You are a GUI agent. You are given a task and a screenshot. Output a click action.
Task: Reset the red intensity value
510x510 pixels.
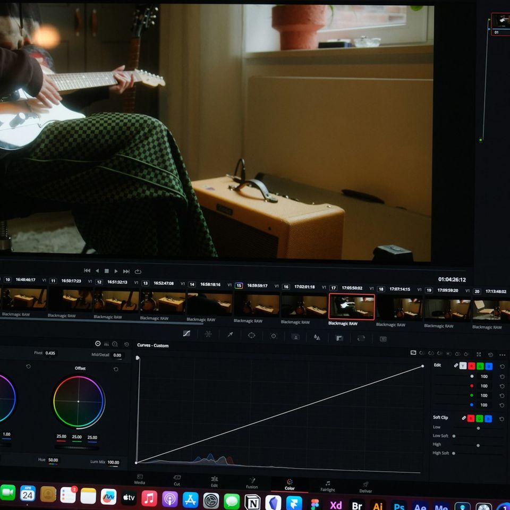502,386
